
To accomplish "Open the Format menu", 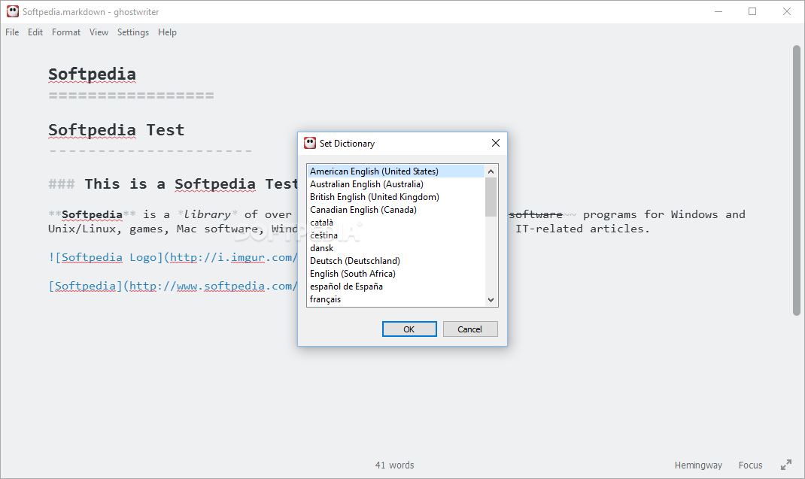I will (x=66, y=32).
